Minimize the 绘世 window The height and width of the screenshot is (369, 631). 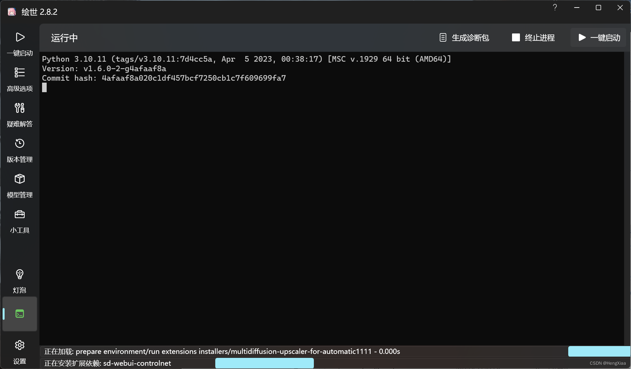(577, 8)
